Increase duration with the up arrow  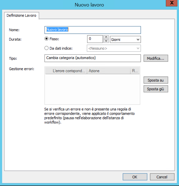pyautogui.click(x=106, y=37)
